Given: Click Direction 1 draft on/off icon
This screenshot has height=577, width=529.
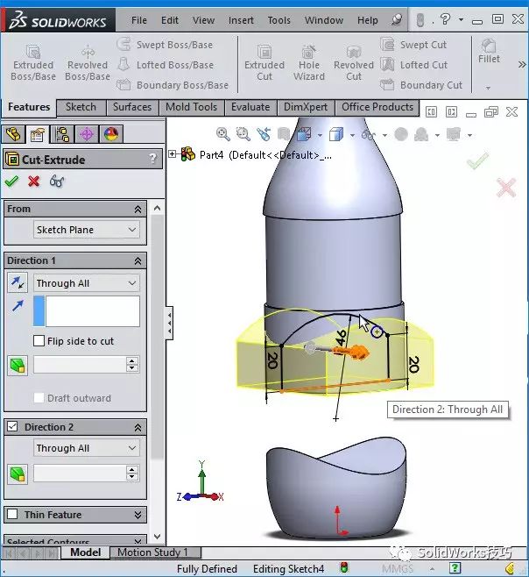Looking at the screenshot, I should [x=18, y=366].
